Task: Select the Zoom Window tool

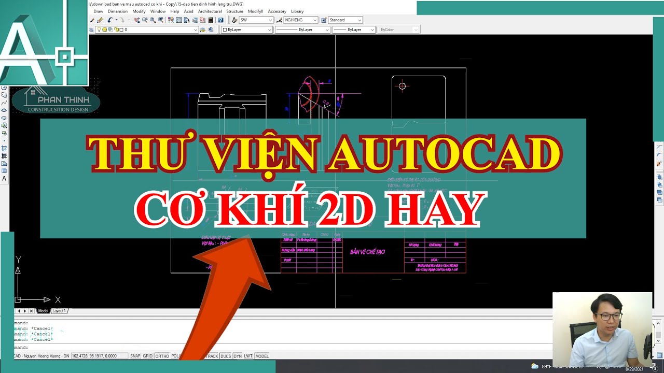Action: 153,20
